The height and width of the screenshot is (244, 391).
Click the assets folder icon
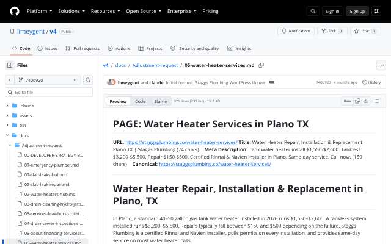click(15, 115)
